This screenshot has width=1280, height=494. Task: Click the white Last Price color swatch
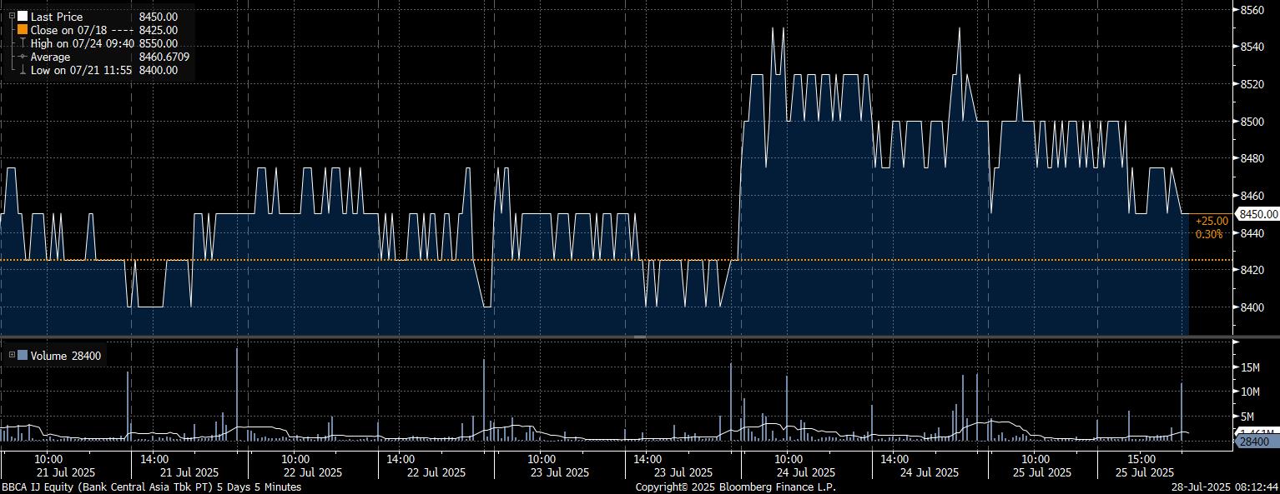(23, 16)
